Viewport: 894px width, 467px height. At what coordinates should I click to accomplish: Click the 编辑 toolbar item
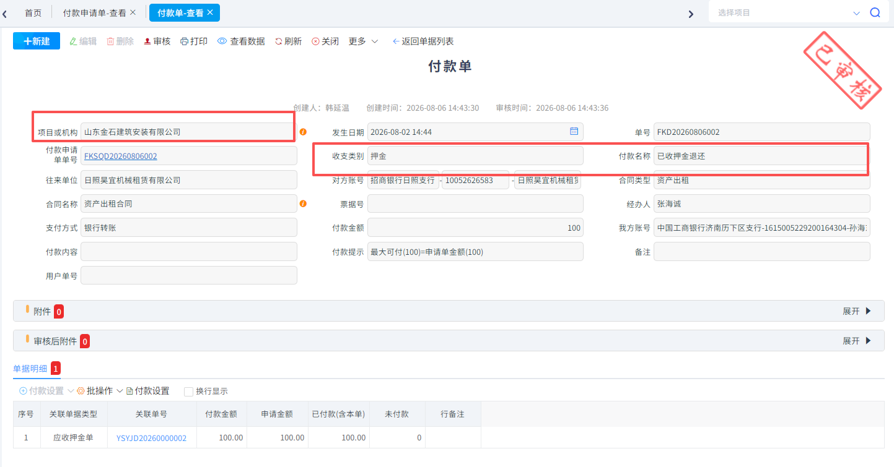tap(83, 41)
